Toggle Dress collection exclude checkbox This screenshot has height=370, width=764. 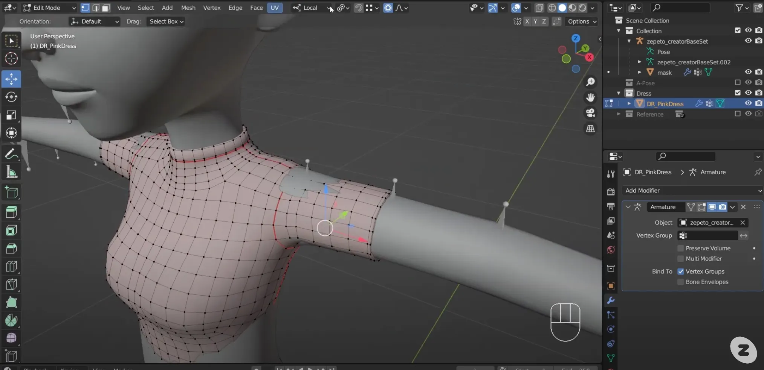738,93
